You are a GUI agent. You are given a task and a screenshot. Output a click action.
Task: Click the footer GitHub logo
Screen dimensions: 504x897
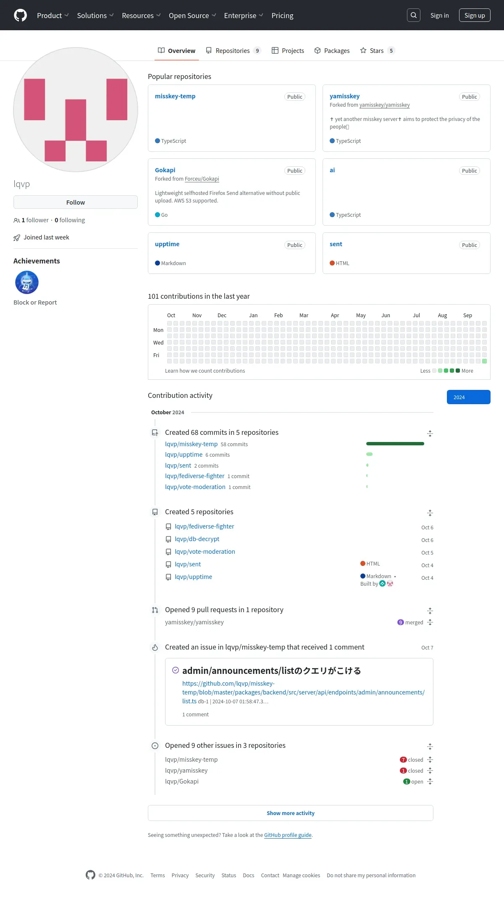point(90,875)
